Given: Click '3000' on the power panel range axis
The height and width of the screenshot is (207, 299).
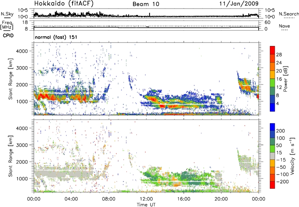Looking at the screenshot, I should point(22,68).
